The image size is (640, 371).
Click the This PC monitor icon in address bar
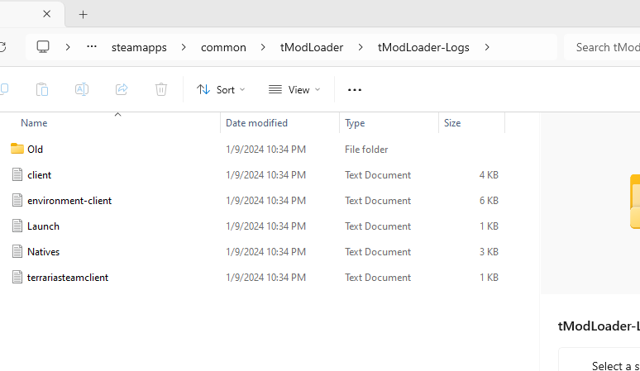tap(43, 47)
